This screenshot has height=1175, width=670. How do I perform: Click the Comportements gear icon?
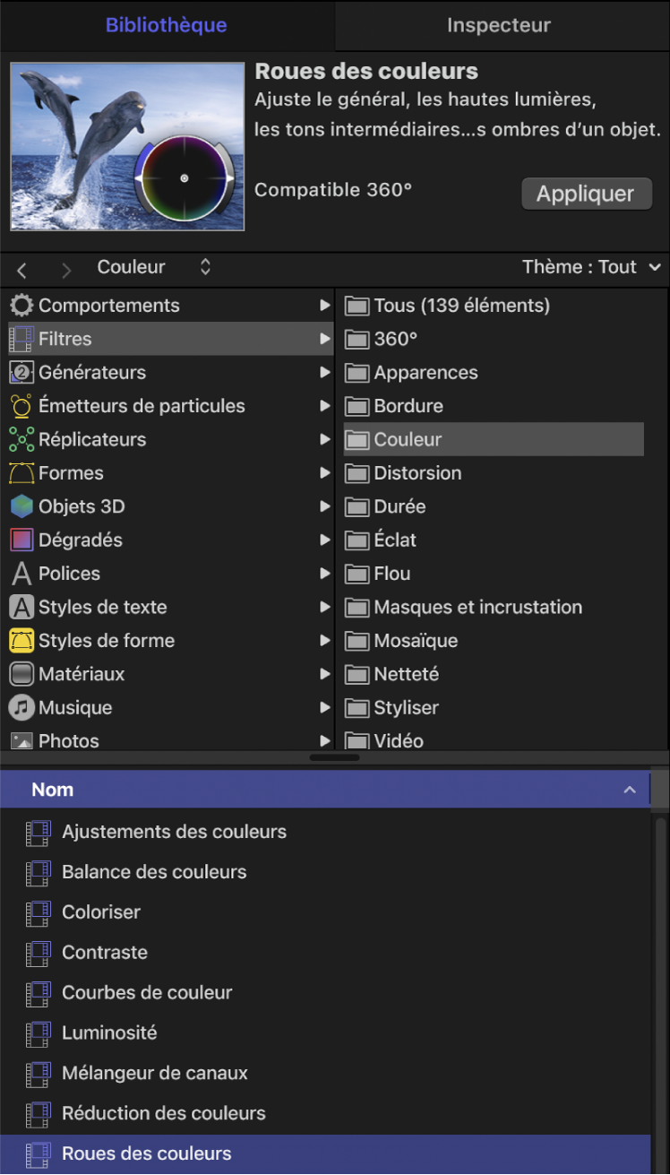coord(21,306)
